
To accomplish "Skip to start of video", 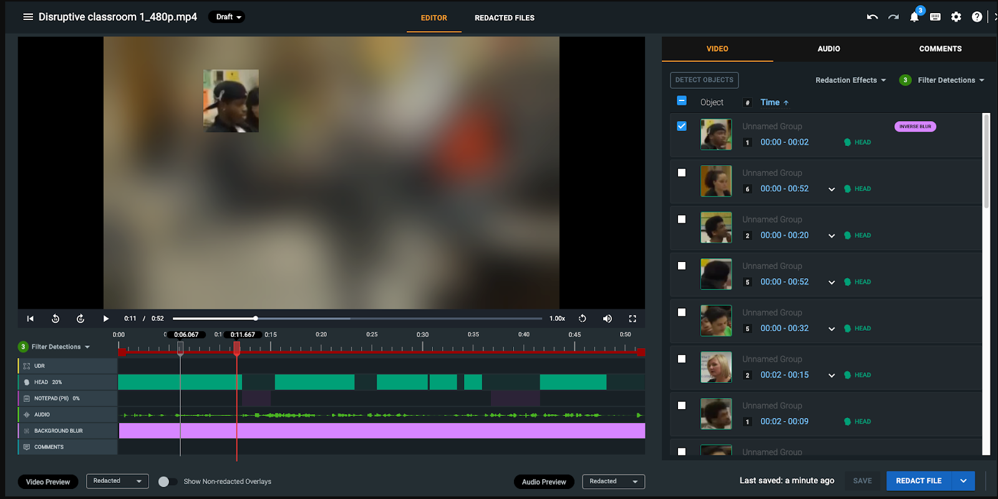I will pyautogui.click(x=30, y=319).
